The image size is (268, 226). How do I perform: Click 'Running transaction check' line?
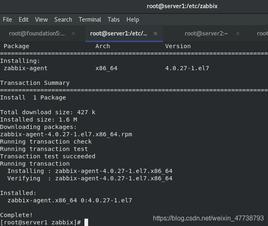(46, 142)
